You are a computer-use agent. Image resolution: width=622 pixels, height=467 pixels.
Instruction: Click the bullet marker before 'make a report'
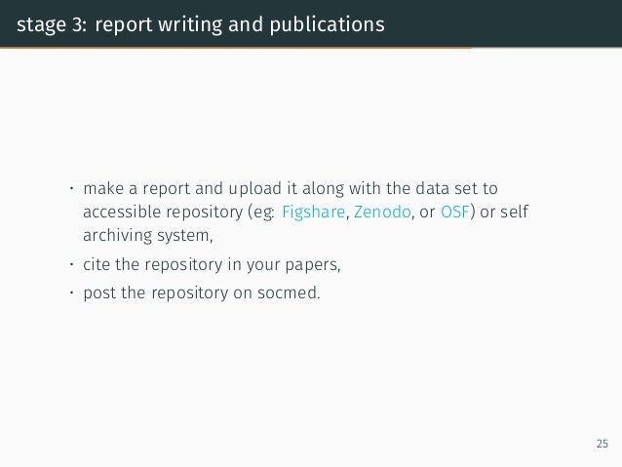pyautogui.click(x=72, y=188)
